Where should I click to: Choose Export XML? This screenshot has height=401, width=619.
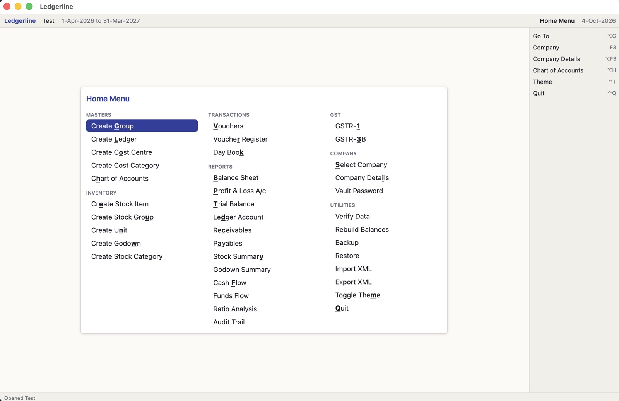tap(386, 282)
